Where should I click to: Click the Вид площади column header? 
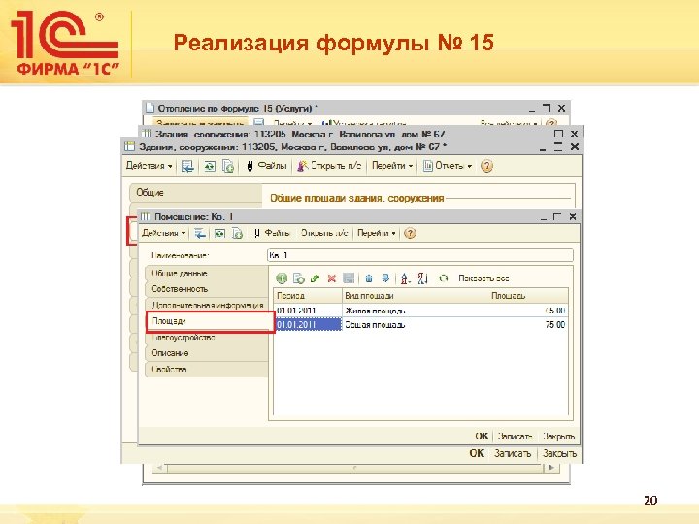coord(416,296)
